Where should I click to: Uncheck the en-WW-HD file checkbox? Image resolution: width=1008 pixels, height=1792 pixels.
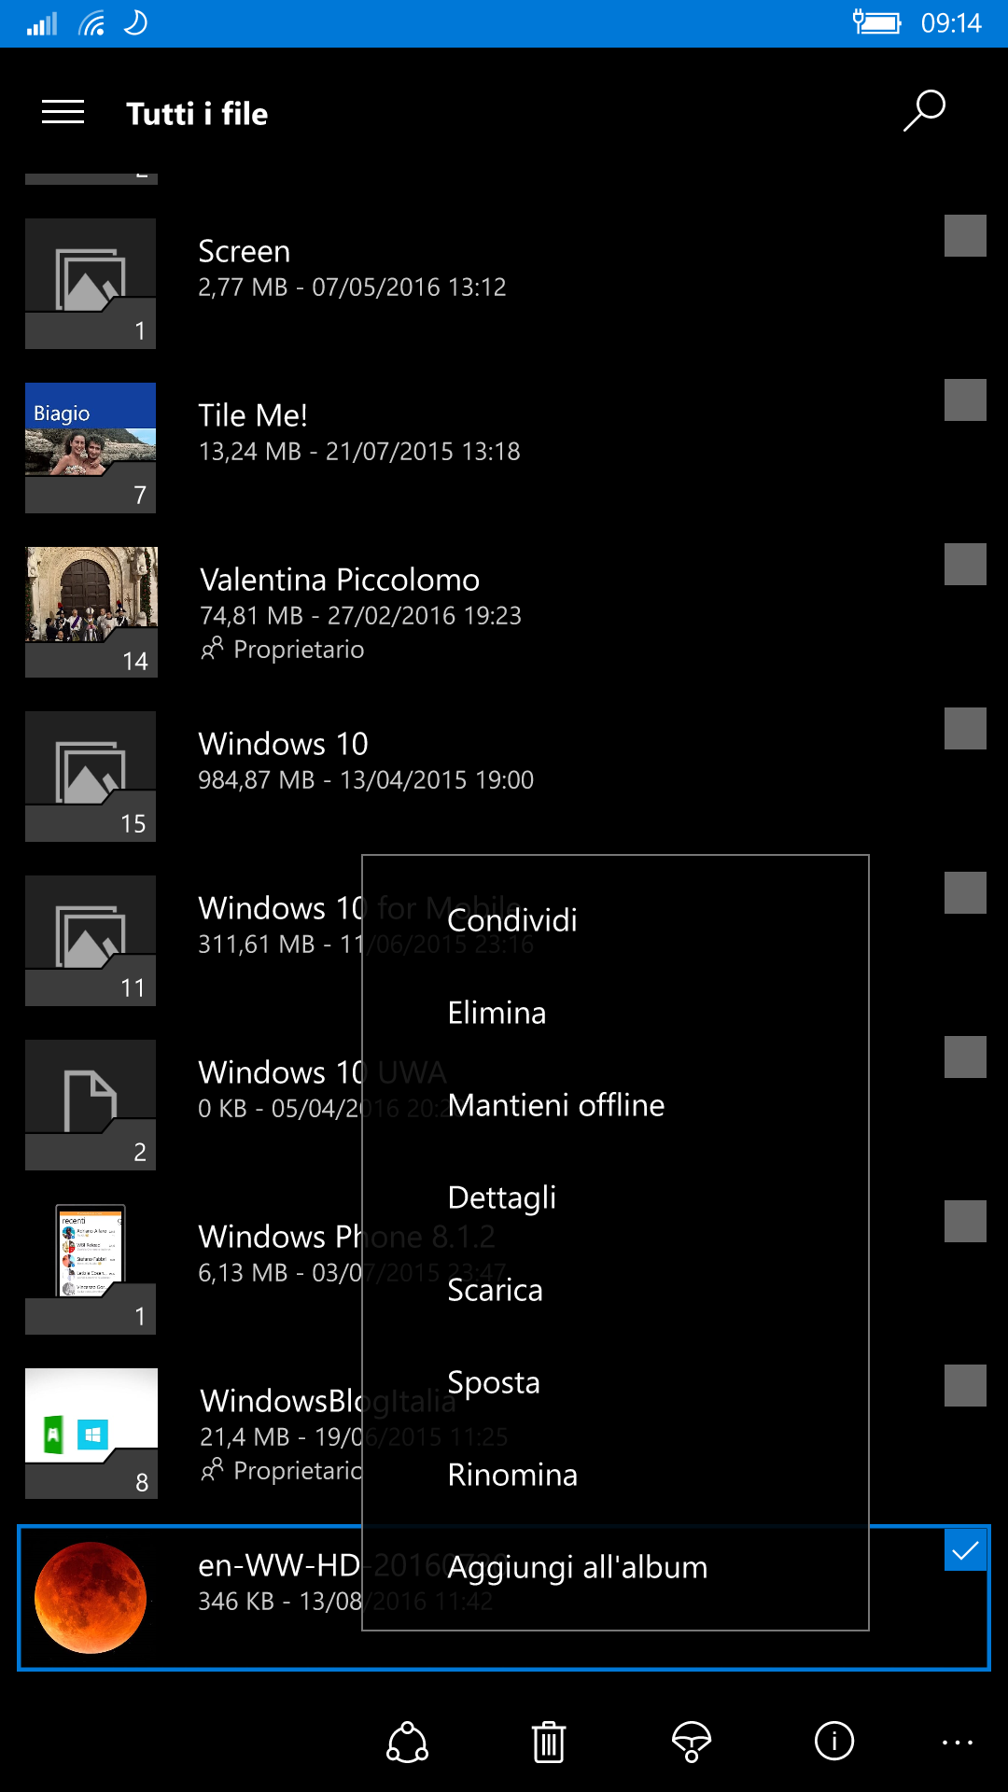point(965,1550)
